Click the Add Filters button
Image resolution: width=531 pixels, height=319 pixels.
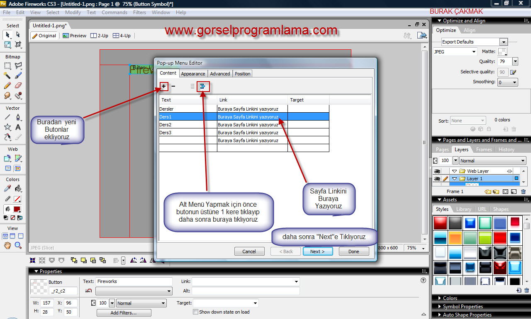(x=123, y=313)
